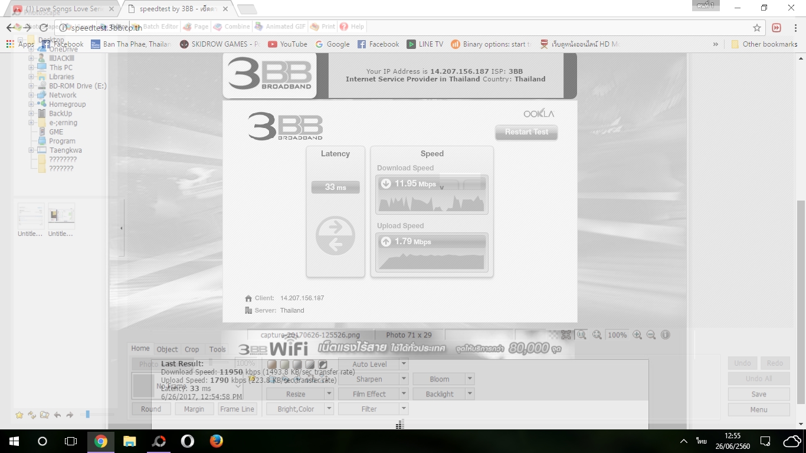Click the Chrome back arrow
806x453 pixels.
pyautogui.click(x=11, y=27)
